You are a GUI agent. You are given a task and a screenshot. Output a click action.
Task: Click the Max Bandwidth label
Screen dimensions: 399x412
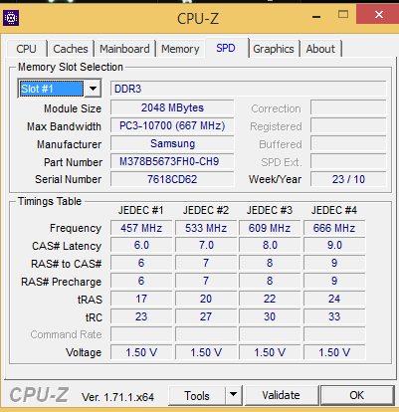(64, 126)
